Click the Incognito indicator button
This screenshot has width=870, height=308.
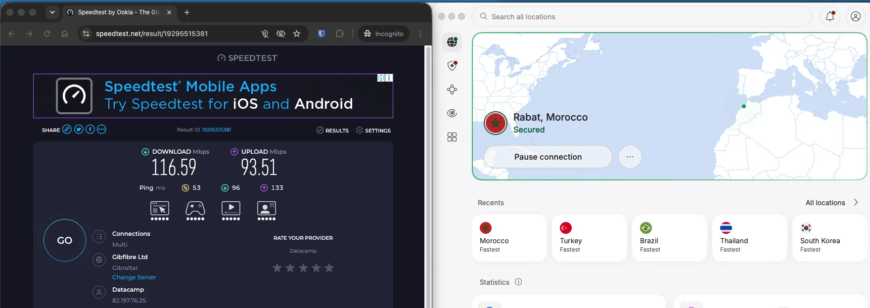(384, 34)
